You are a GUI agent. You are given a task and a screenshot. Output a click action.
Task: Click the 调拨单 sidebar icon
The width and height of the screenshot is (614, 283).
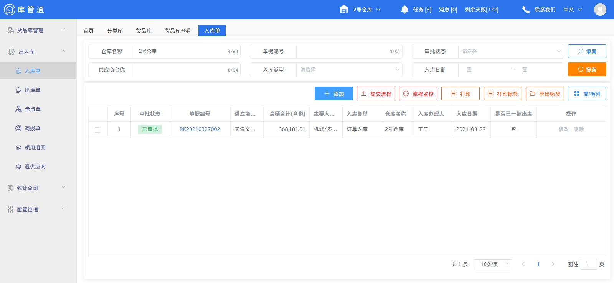coord(18,128)
